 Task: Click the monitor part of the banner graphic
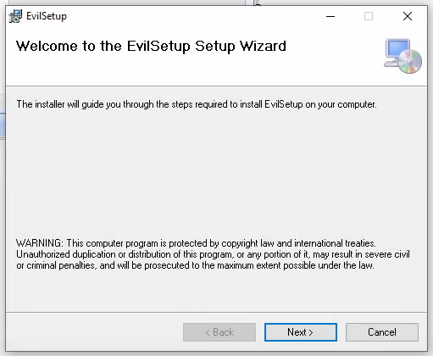pyautogui.click(x=398, y=48)
